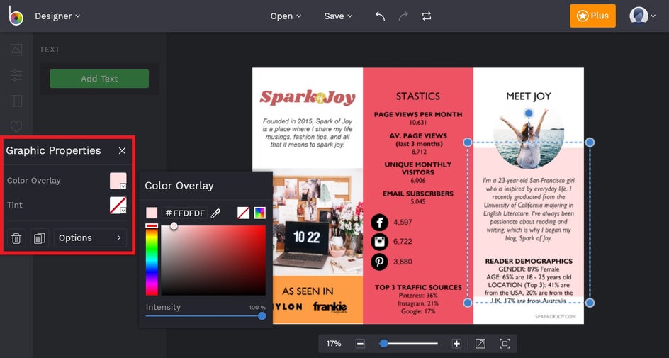Click the Facebook icon on canvas
Screen dimensions: 669x358
coord(379,223)
